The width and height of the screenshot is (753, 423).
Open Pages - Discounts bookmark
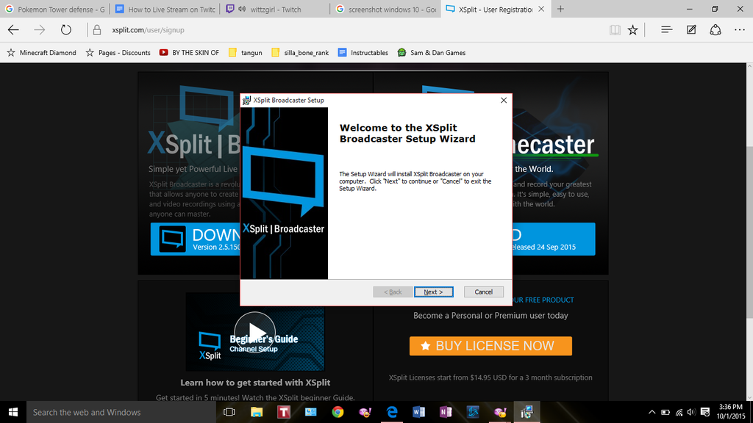click(118, 53)
